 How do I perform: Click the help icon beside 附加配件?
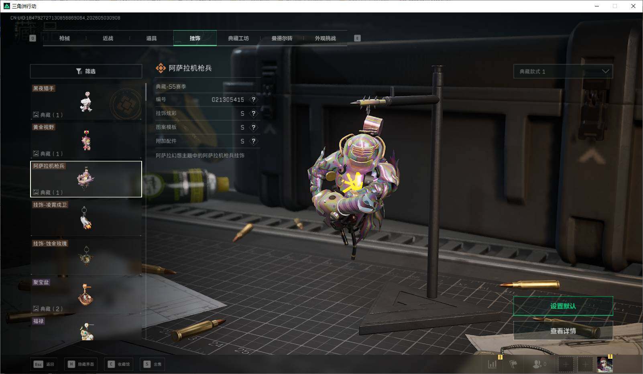click(x=253, y=141)
